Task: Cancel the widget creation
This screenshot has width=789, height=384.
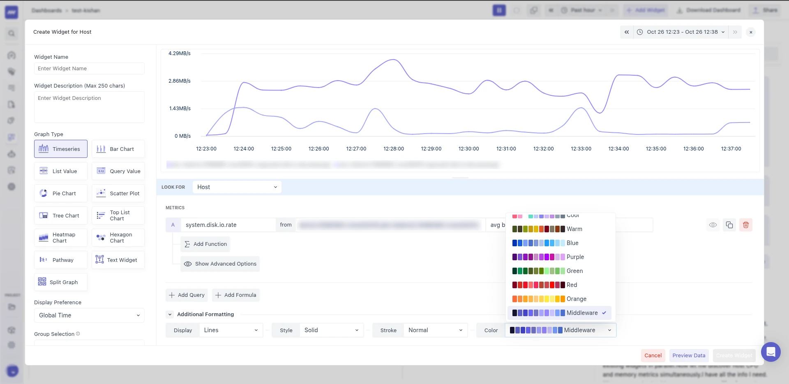Action: (653, 356)
